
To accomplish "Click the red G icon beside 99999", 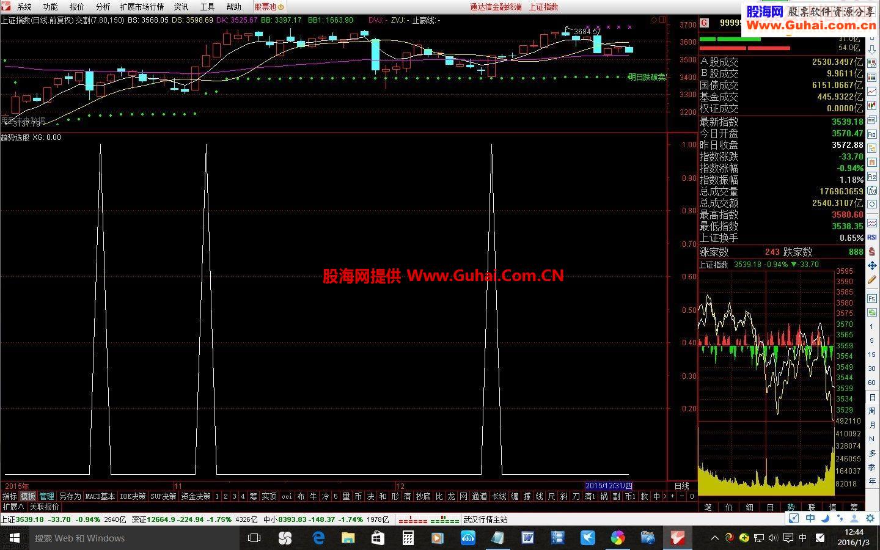I will click(705, 23).
